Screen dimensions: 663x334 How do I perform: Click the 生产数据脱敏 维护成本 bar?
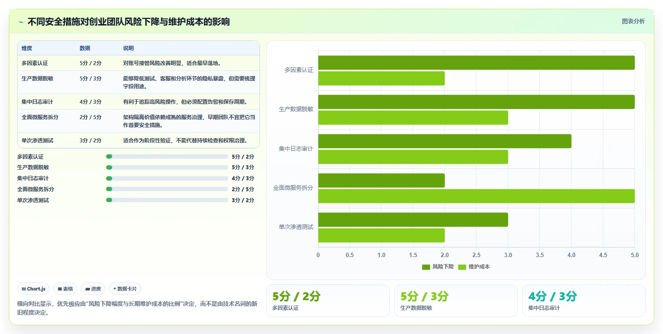(413, 117)
